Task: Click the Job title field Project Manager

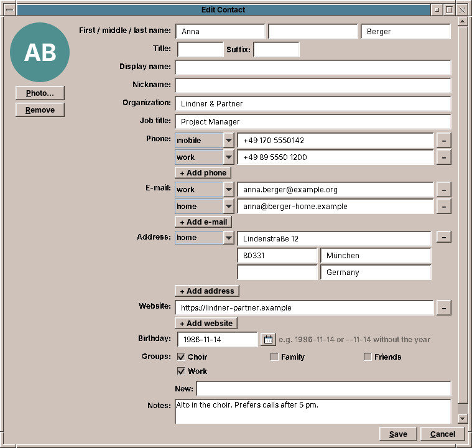Action: (x=313, y=122)
